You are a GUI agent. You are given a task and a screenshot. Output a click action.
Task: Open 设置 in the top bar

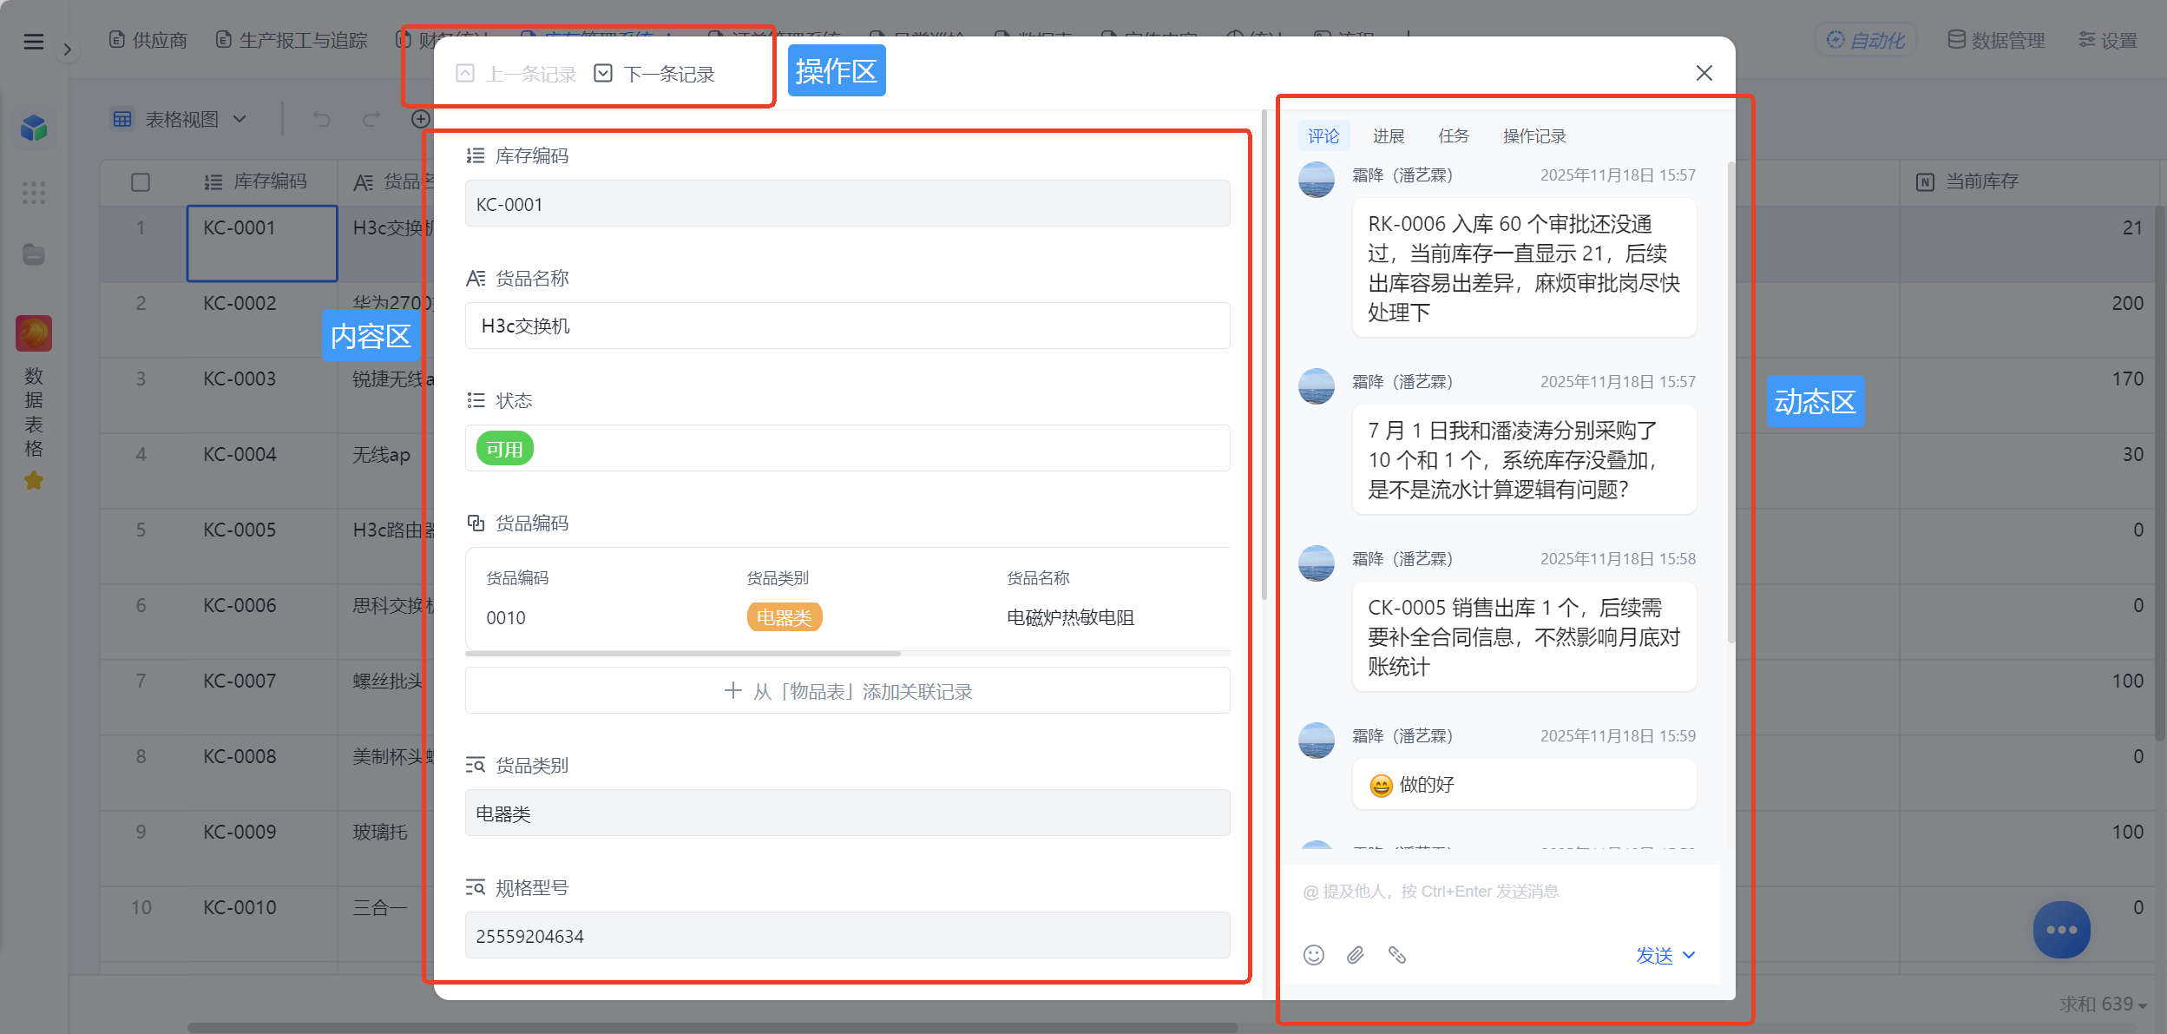click(x=2108, y=40)
